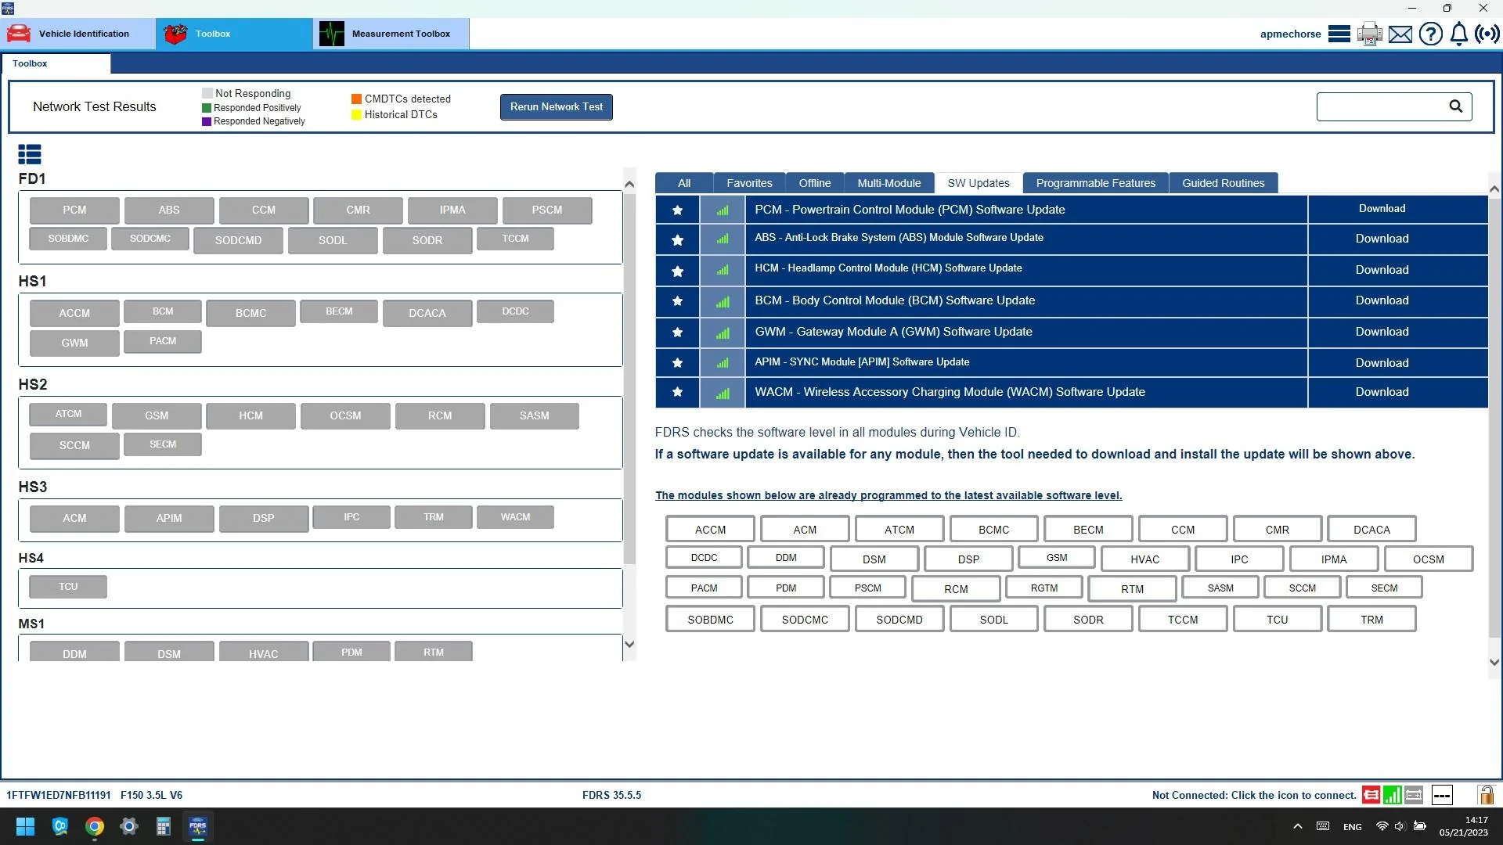
Task: Click the circled question mark help icon
Action: coord(1431,34)
